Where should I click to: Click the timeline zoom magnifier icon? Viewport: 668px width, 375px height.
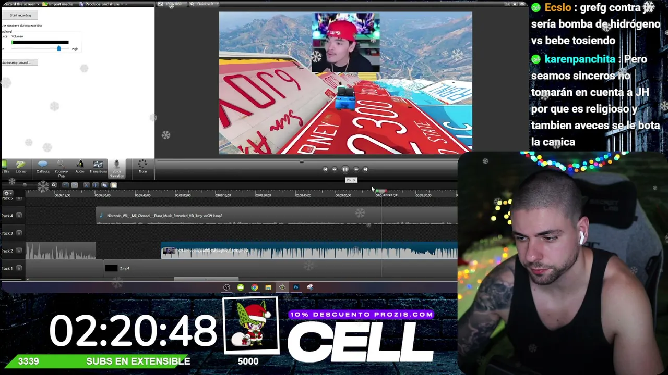54,185
